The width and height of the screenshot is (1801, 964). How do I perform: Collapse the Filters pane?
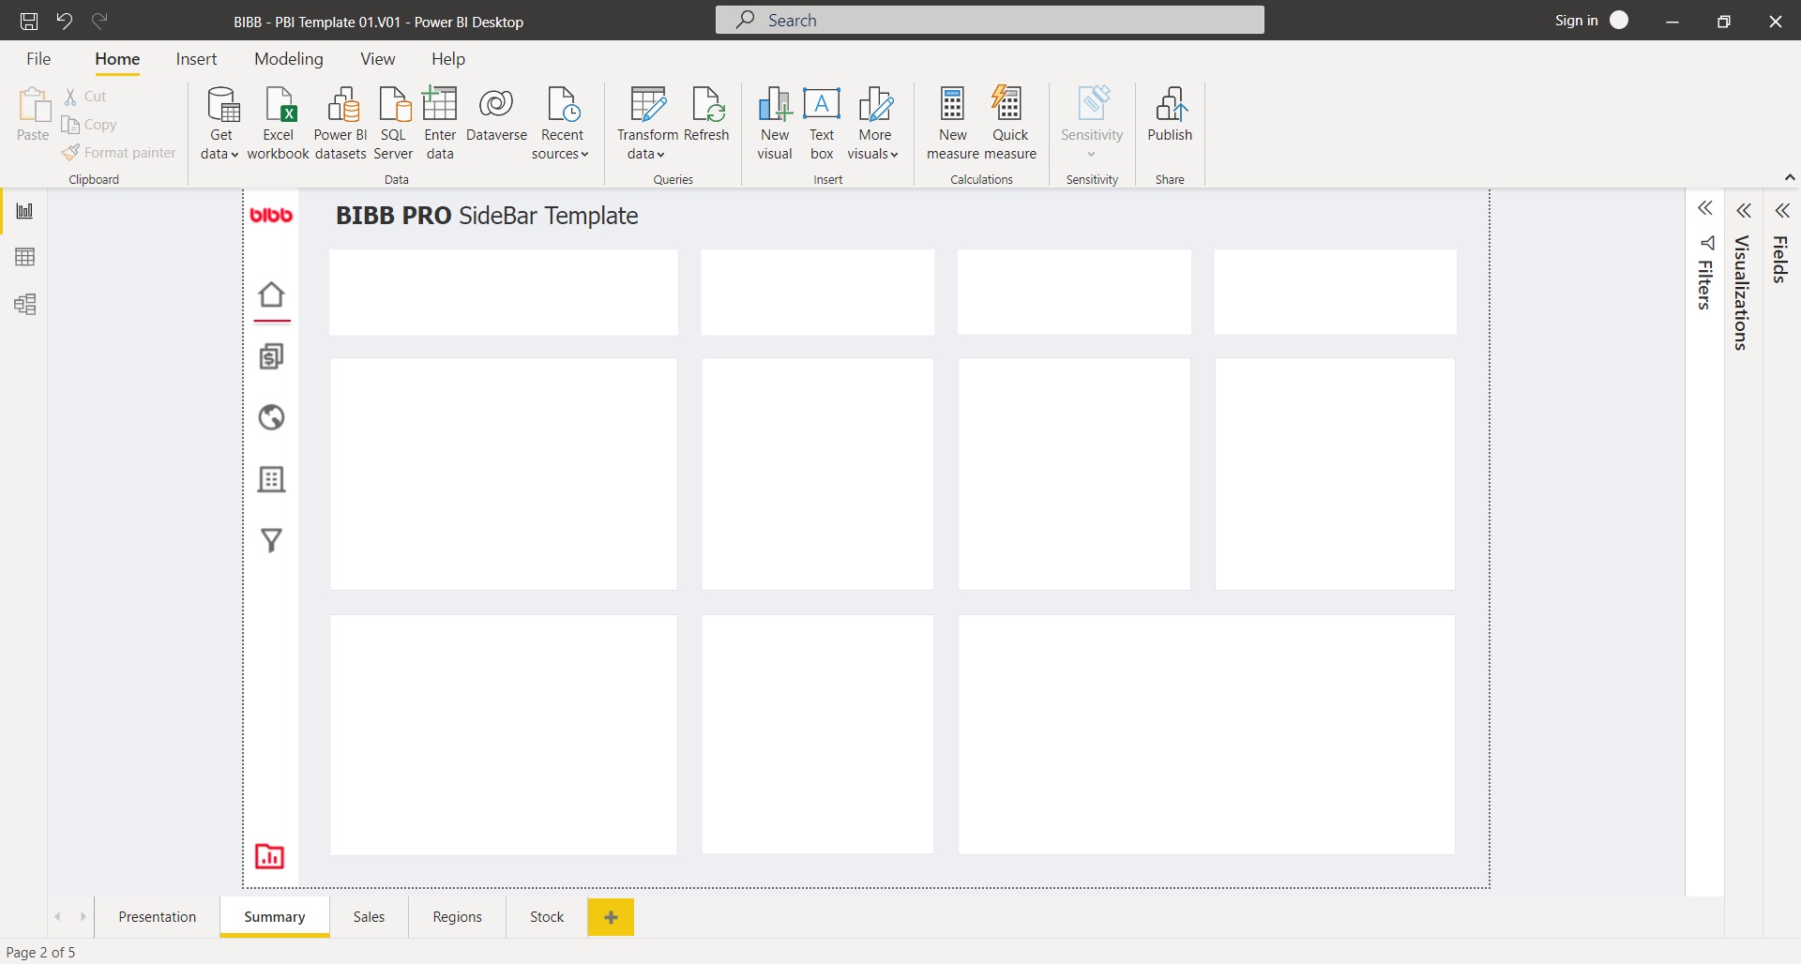[1706, 208]
